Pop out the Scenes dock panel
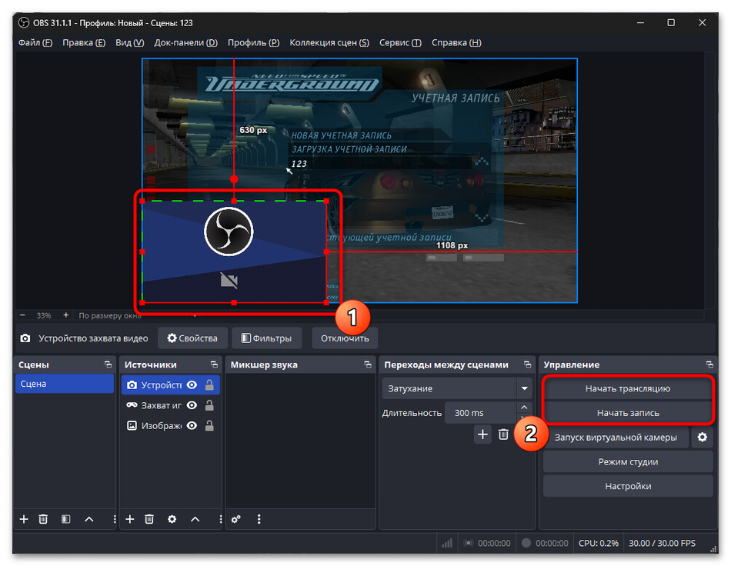Image resolution: width=731 pixels, height=566 pixels. click(x=108, y=365)
